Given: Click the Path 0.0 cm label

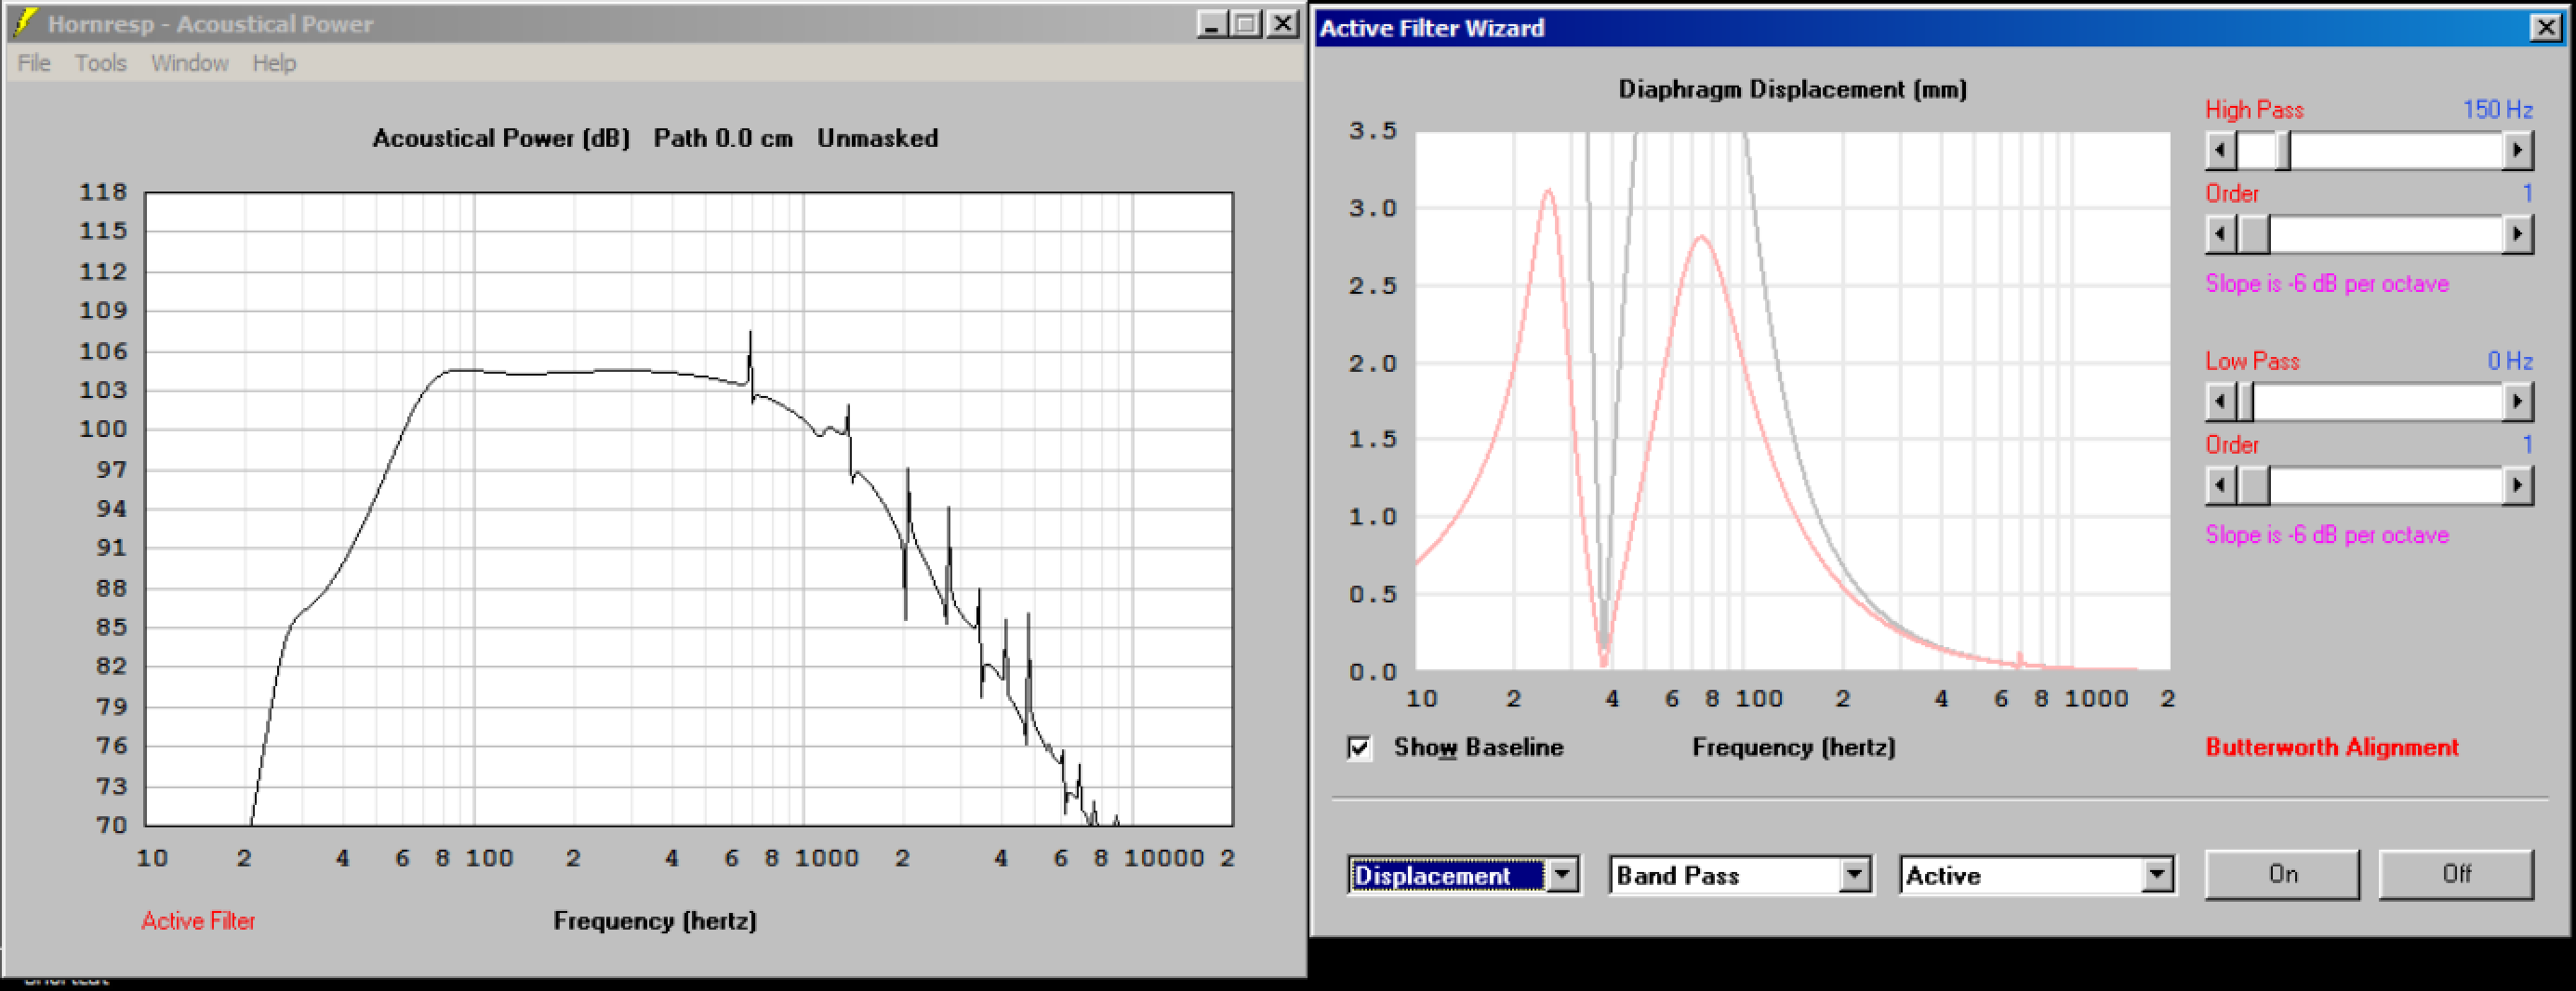Looking at the screenshot, I should coord(723,138).
